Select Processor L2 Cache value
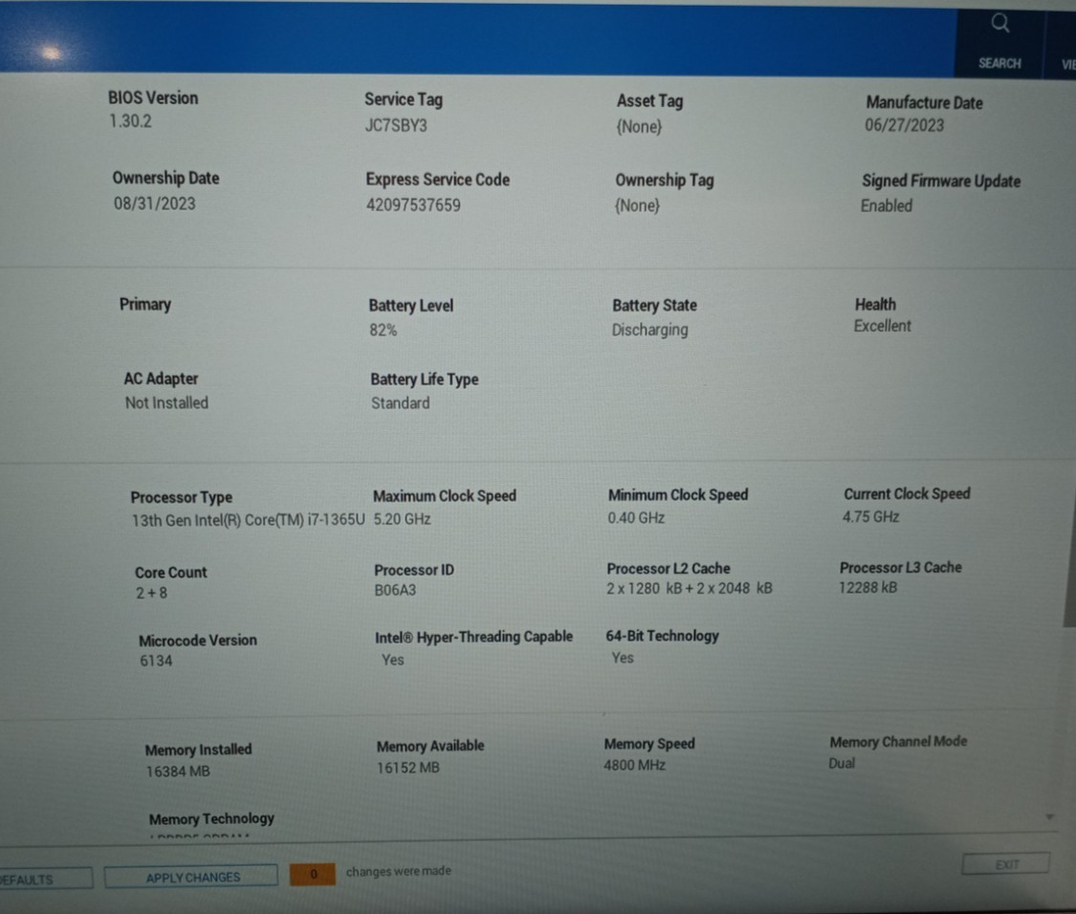Viewport: 1076px width, 914px height. point(689,589)
